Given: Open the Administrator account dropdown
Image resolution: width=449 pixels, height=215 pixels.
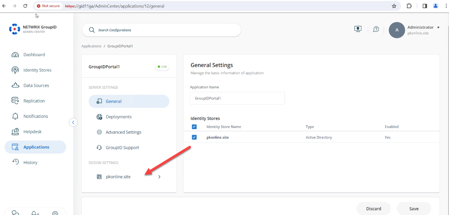Looking at the screenshot, I should (x=420, y=27).
